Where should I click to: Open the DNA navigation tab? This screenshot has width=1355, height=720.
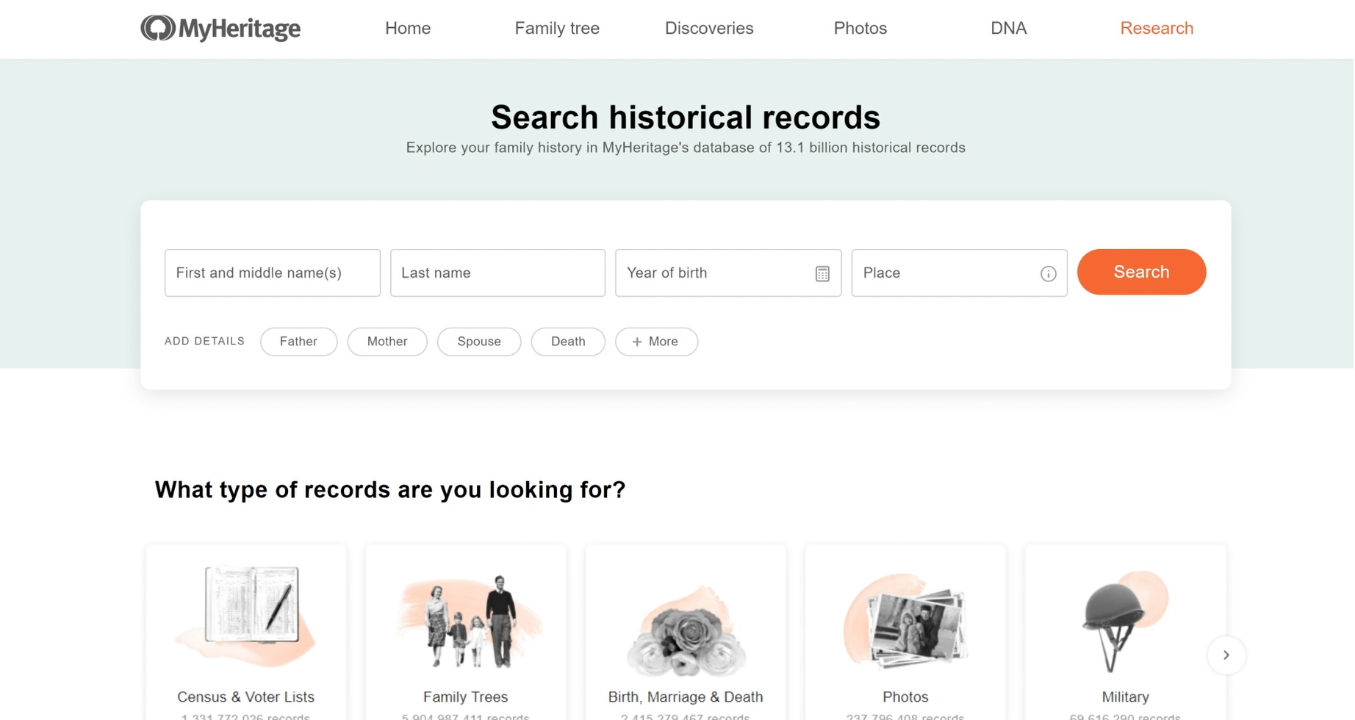pyautogui.click(x=1008, y=29)
